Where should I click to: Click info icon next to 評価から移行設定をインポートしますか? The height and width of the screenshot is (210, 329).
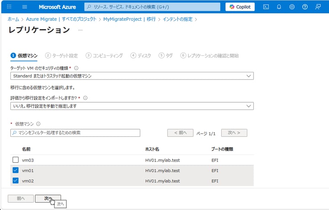[x=85, y=98]
